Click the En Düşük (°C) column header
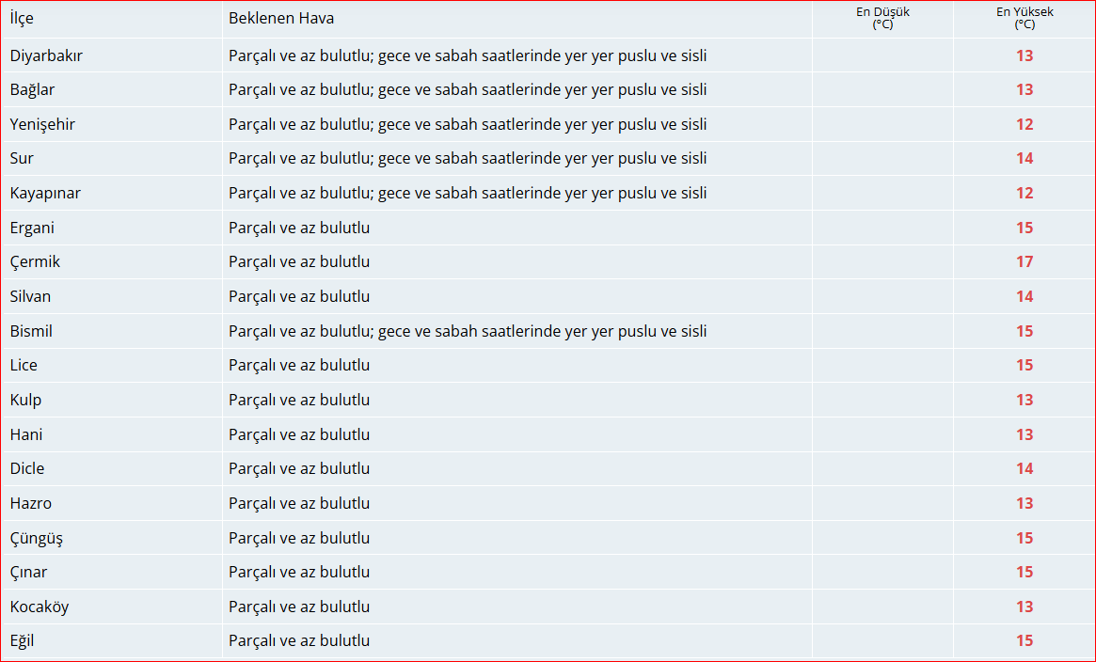The height and width of the screenshot is (662, 1096). pyautogui.click(x=882, y=19)
